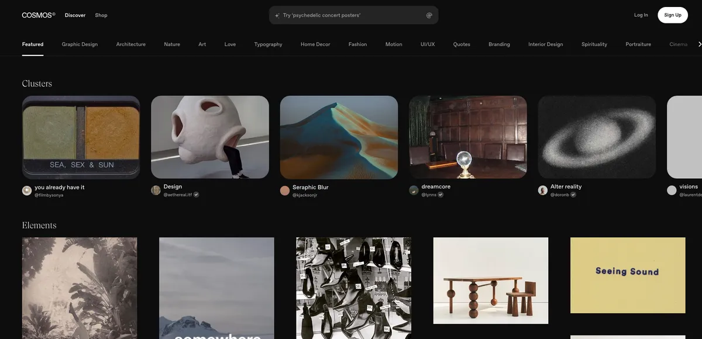
Task: Open aethereal.itf's avatar under Design
Action: point(156,190)
